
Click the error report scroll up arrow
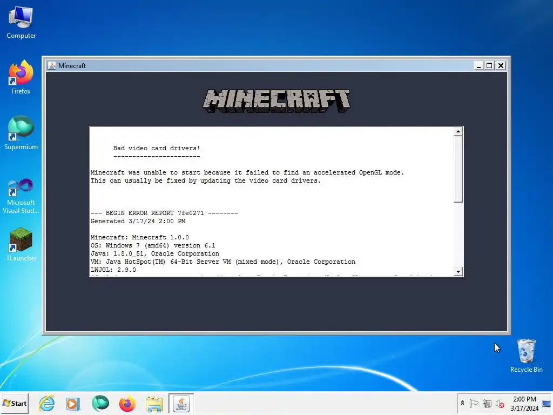tap(458, 132)
